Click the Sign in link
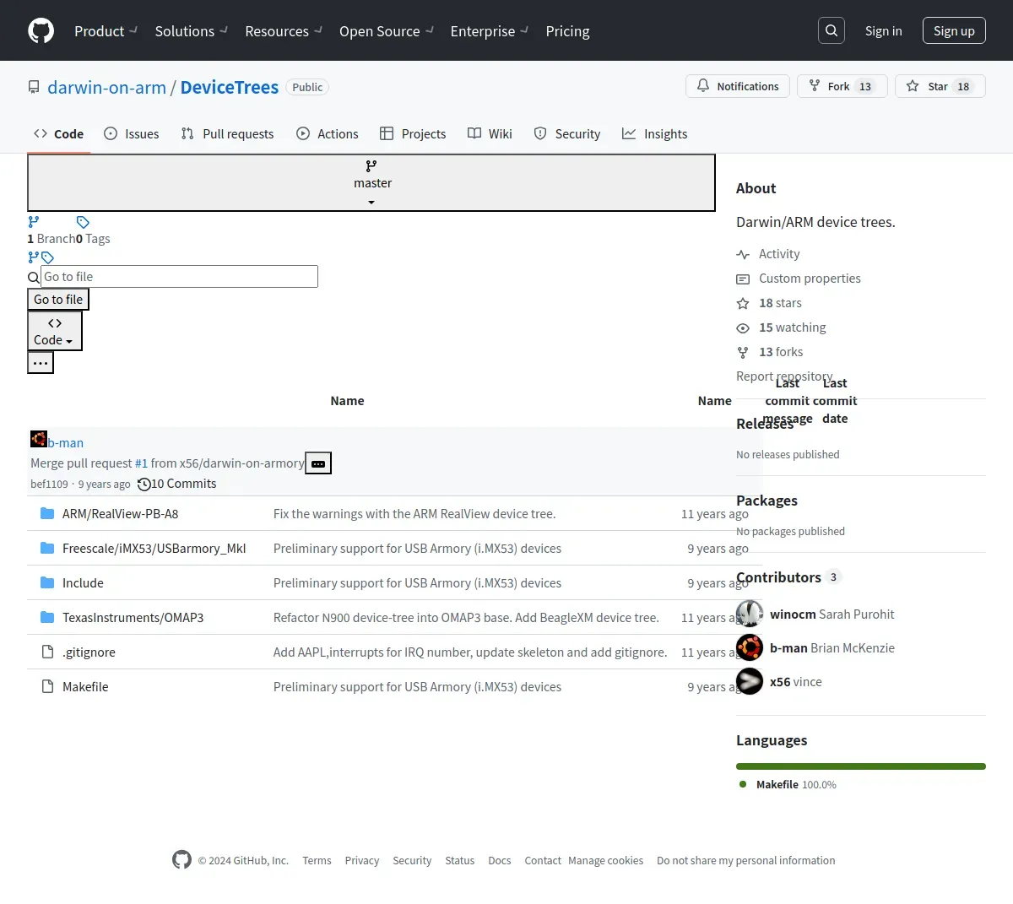Screen dimensions: 1013x904 883,30
